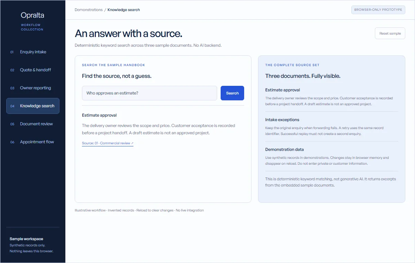This screenshot has width=415, height=263.
Task: Open Appointment flow workflow
Action: pyautogui.click(x=33, y=142)
